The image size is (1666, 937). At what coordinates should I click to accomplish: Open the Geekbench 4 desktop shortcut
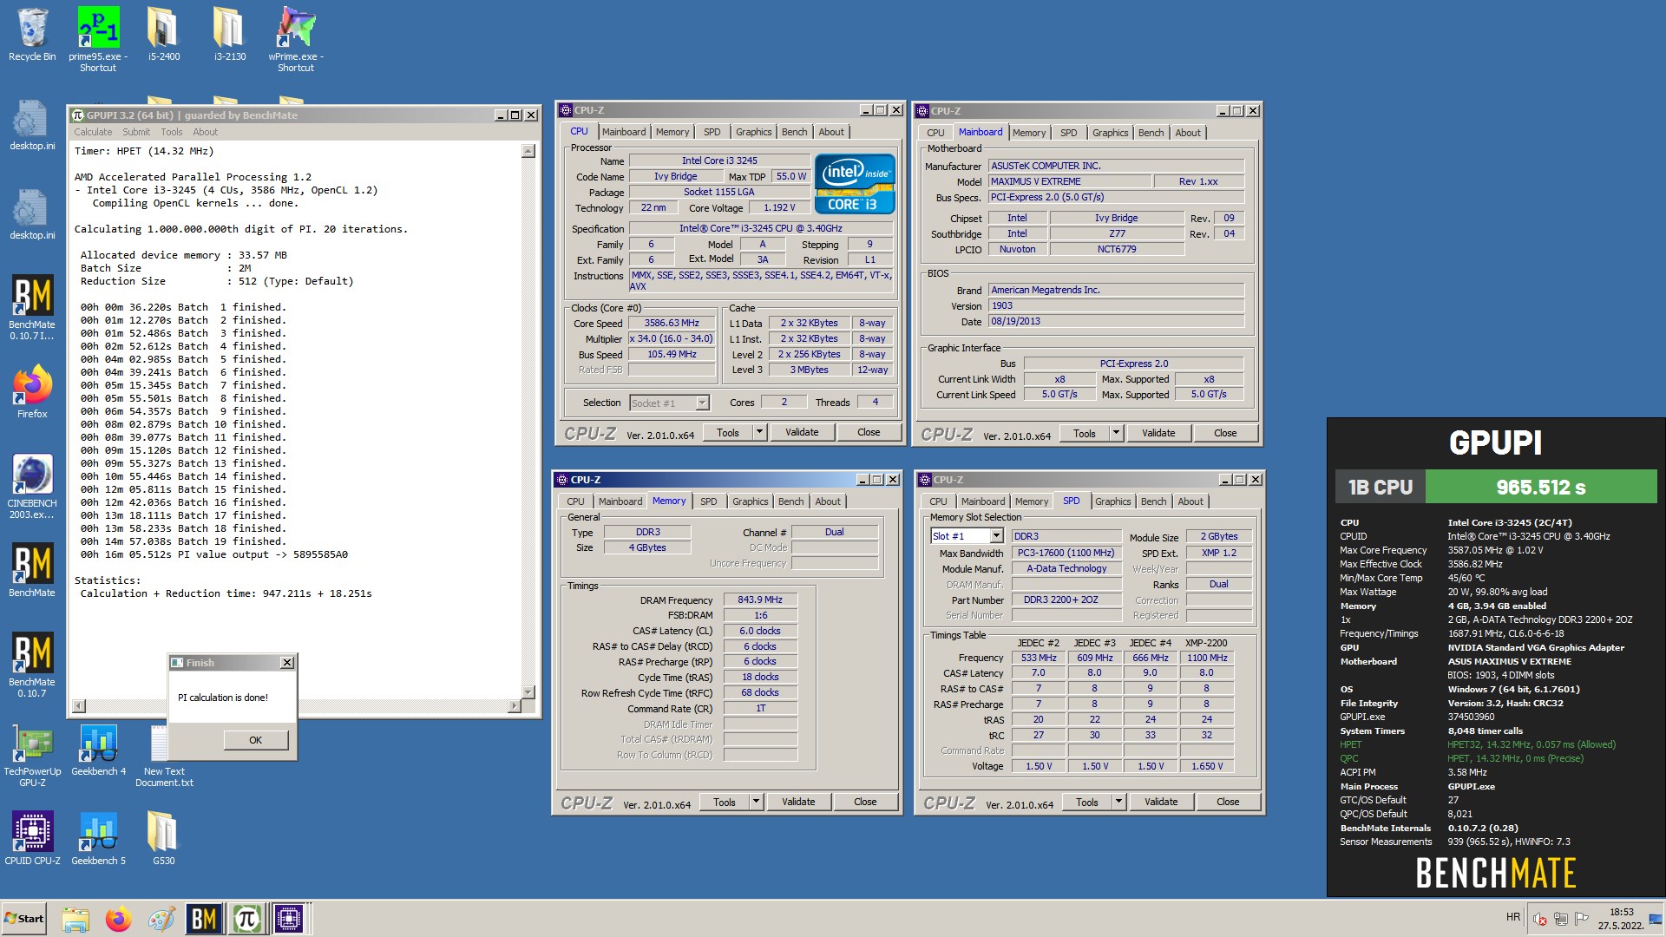coord(98,750)
